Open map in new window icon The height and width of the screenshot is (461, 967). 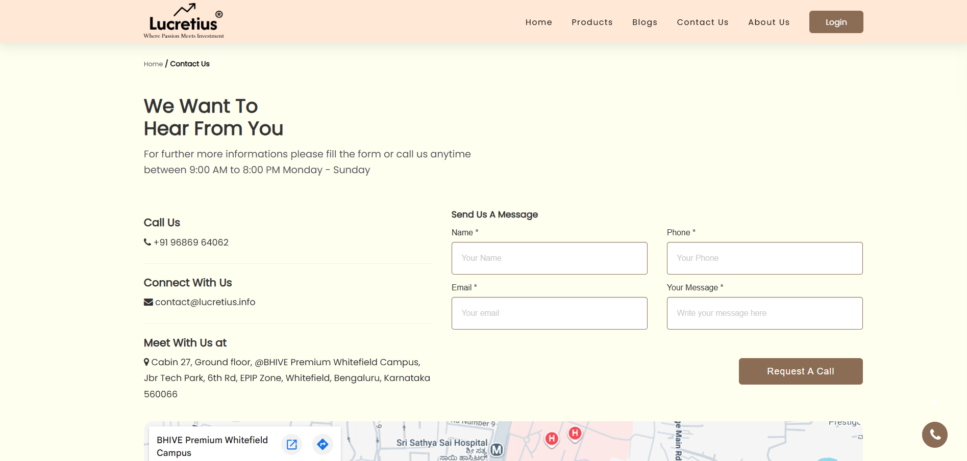[292, 444]
